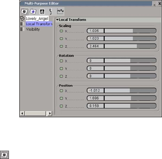Click the icon next to Visibility item
Viewport: 162px width, 159px height.
[x=22, y=29]
